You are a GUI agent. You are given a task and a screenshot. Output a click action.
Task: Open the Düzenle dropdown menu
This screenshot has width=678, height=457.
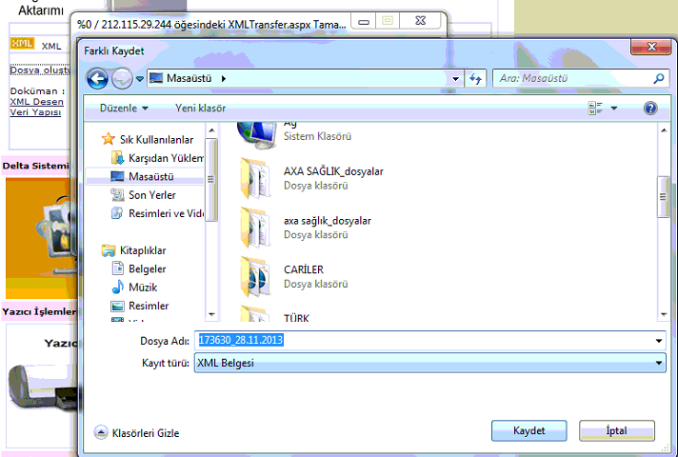pos(124,109)
